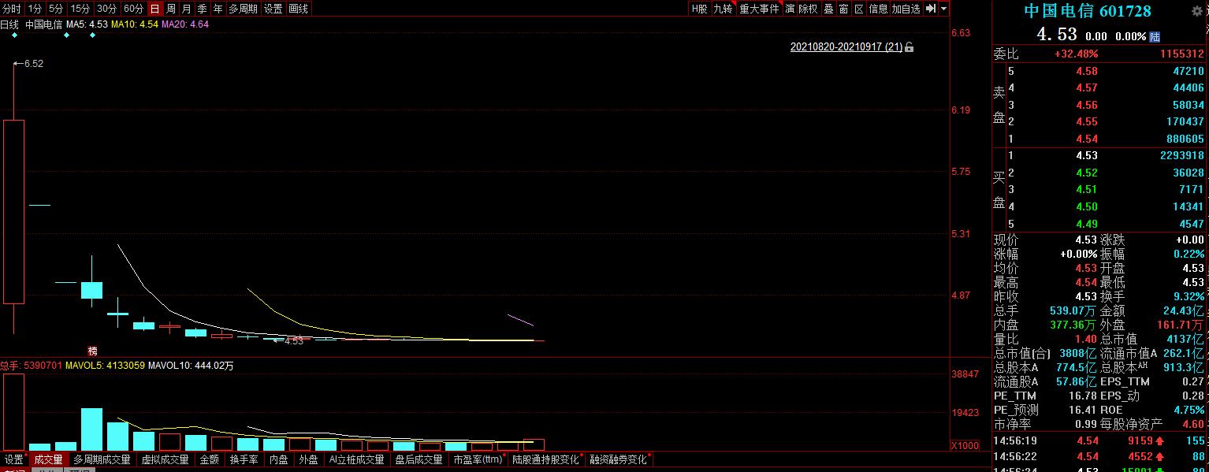Open 信息 info panel
Screen dimensions: 1209x472
[879, 9]
